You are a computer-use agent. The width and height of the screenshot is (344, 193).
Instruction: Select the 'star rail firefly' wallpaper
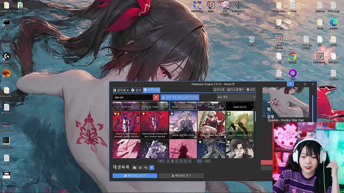click(126, 106)
